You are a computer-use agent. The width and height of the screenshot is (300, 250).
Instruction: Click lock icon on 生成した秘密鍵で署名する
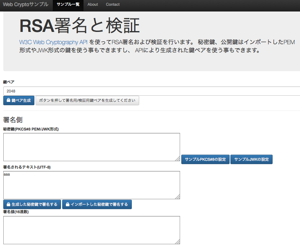click(x=9, y=205)
